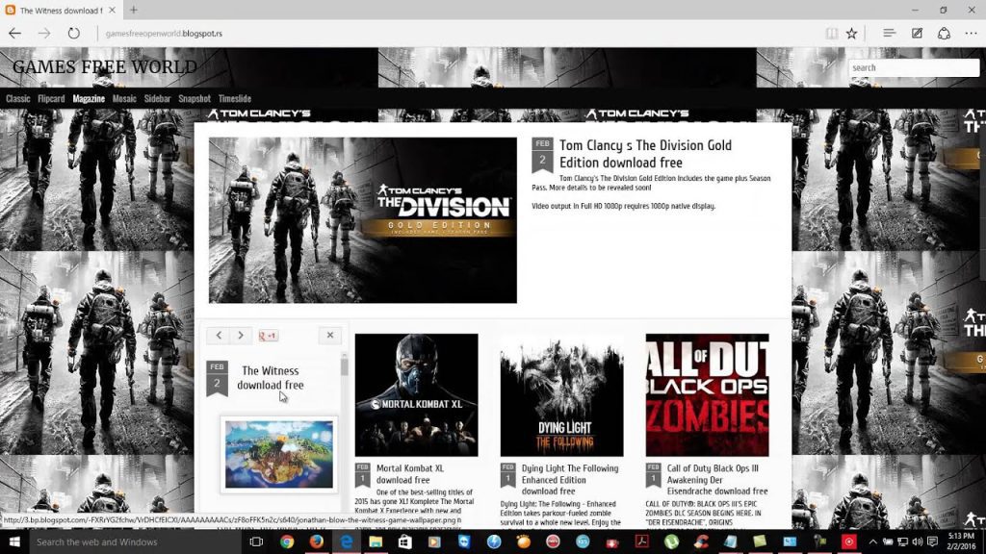Viewport: 986px width, 554px height.
Task: Open the Edge Hub panel icon
Action: (x=890, y=33)
